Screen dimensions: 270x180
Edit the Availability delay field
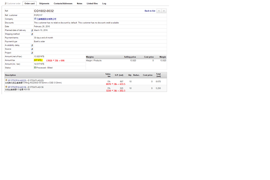coord(32,45)
